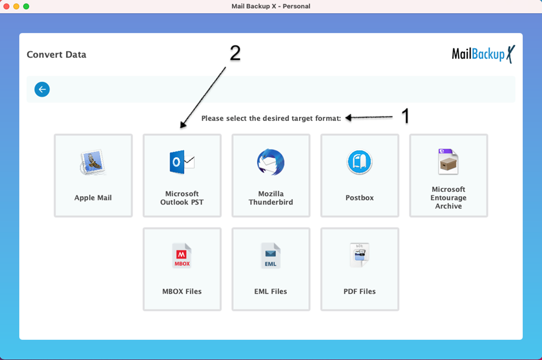This screenshot has width=542, height=360.
Task: Select the Postbox mailbox icon
Action: tap(359, 162)
